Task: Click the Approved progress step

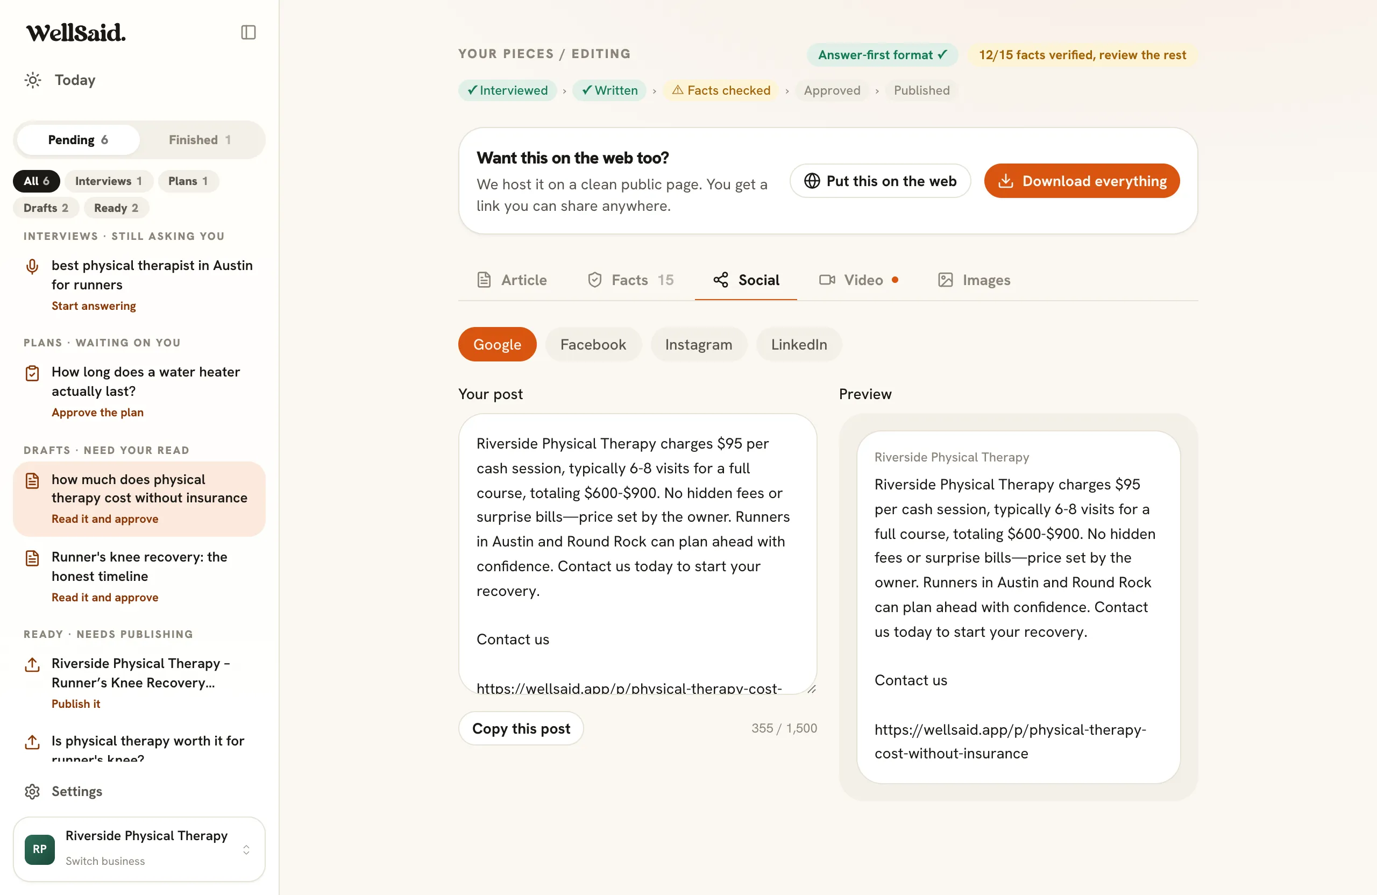Action: click(x=832, y=90)
